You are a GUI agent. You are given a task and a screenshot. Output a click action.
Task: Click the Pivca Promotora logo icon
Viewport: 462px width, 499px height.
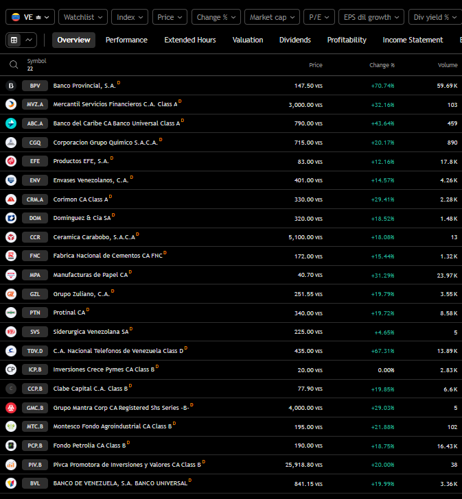[11, 465]
